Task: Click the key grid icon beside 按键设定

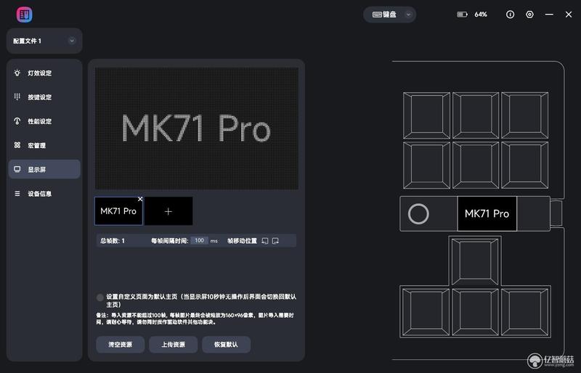Action: pyautogui.click(x=17, y=97)
